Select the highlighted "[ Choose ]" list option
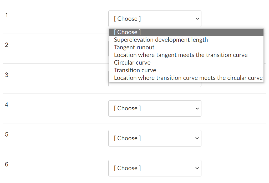The height and width of the screenshot is (183, 269). [127, 32]
